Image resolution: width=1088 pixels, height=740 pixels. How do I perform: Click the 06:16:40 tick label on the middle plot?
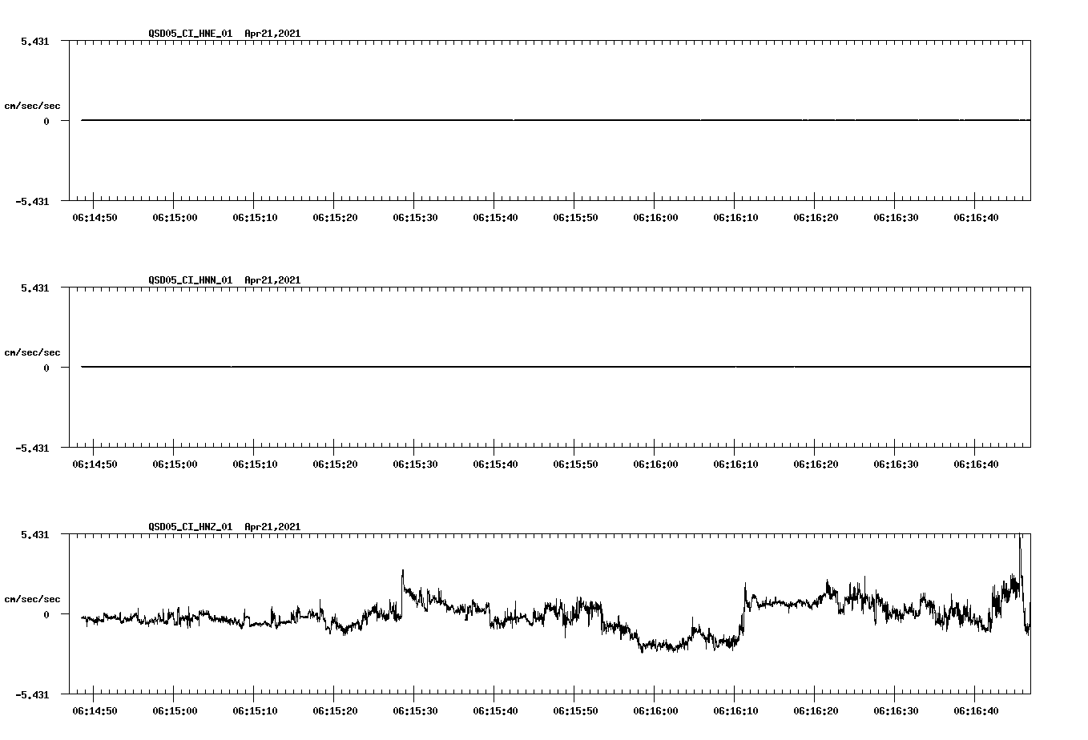tap(977, 463)
